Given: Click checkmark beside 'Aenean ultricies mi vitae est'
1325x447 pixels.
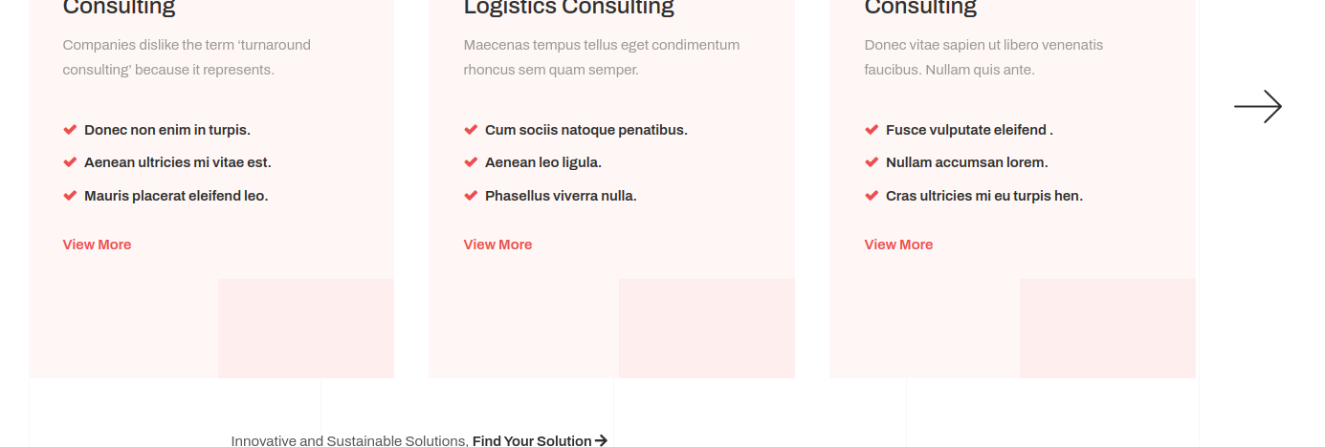Looking at the screenshot, I should point(70,162).
